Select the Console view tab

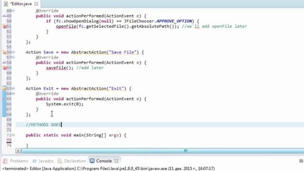tap(104, 161)
